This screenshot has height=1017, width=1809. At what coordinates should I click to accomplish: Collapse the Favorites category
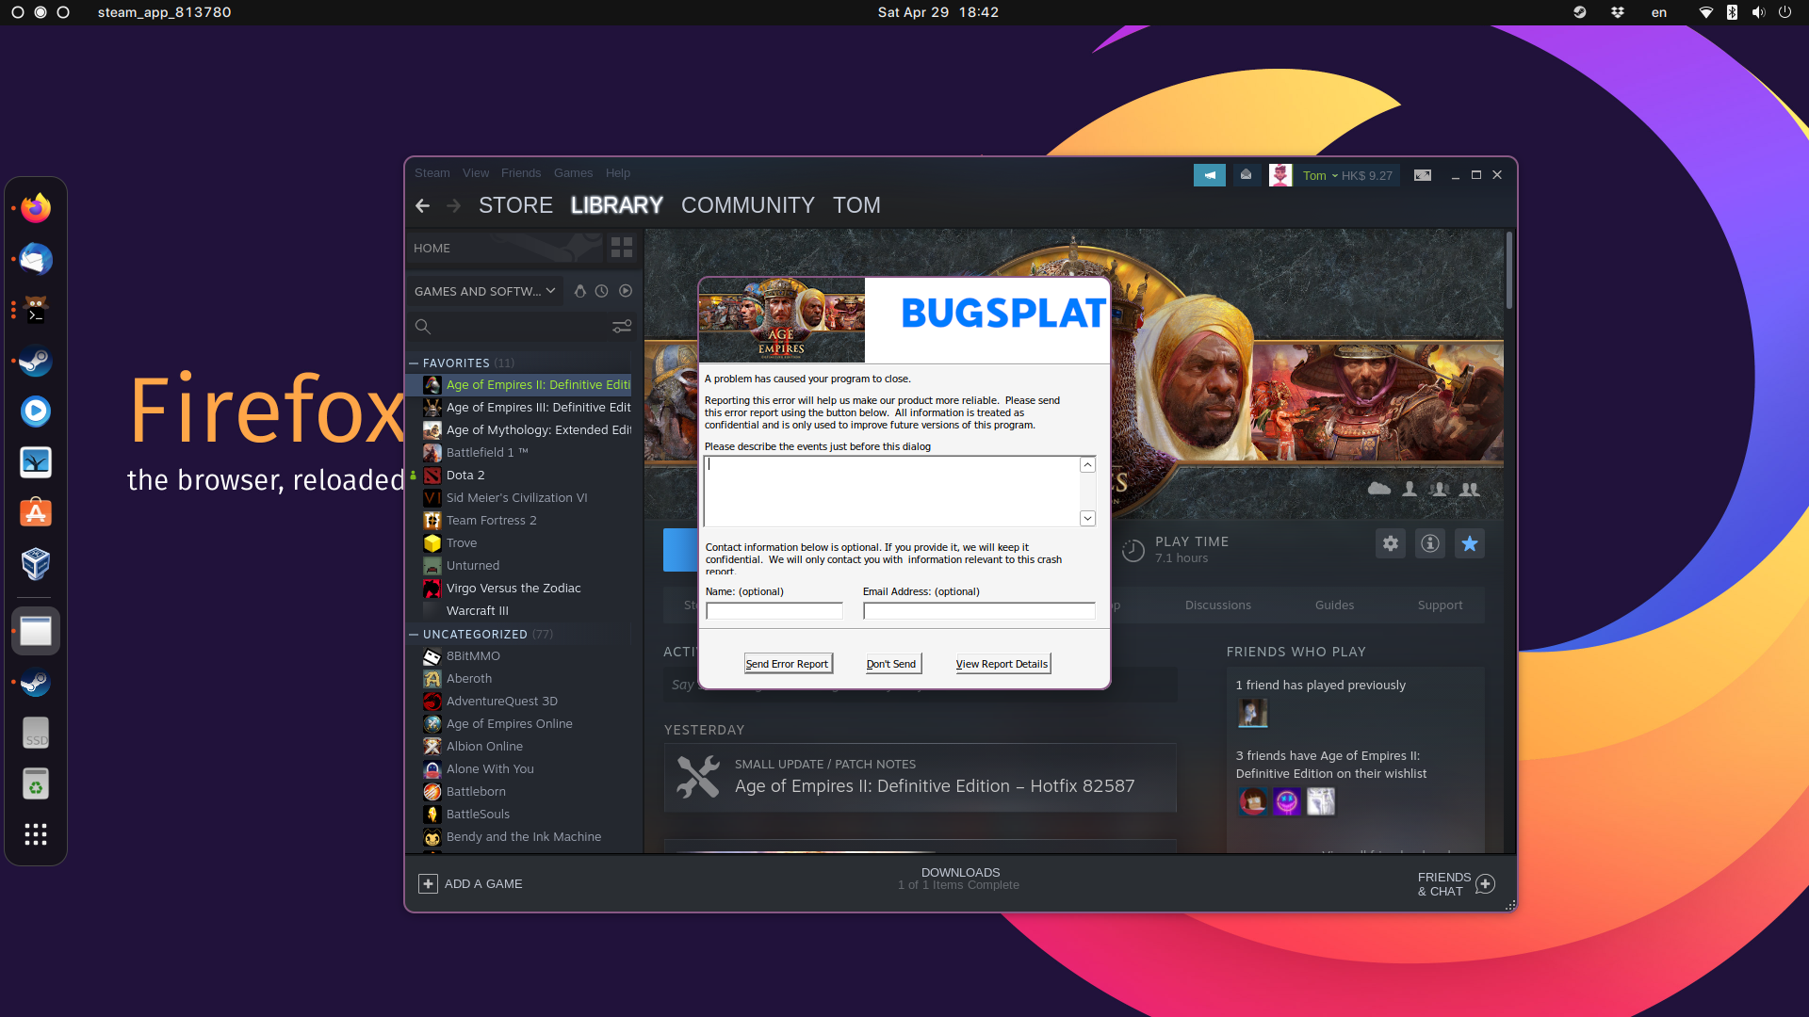click(x=414, y=363)
